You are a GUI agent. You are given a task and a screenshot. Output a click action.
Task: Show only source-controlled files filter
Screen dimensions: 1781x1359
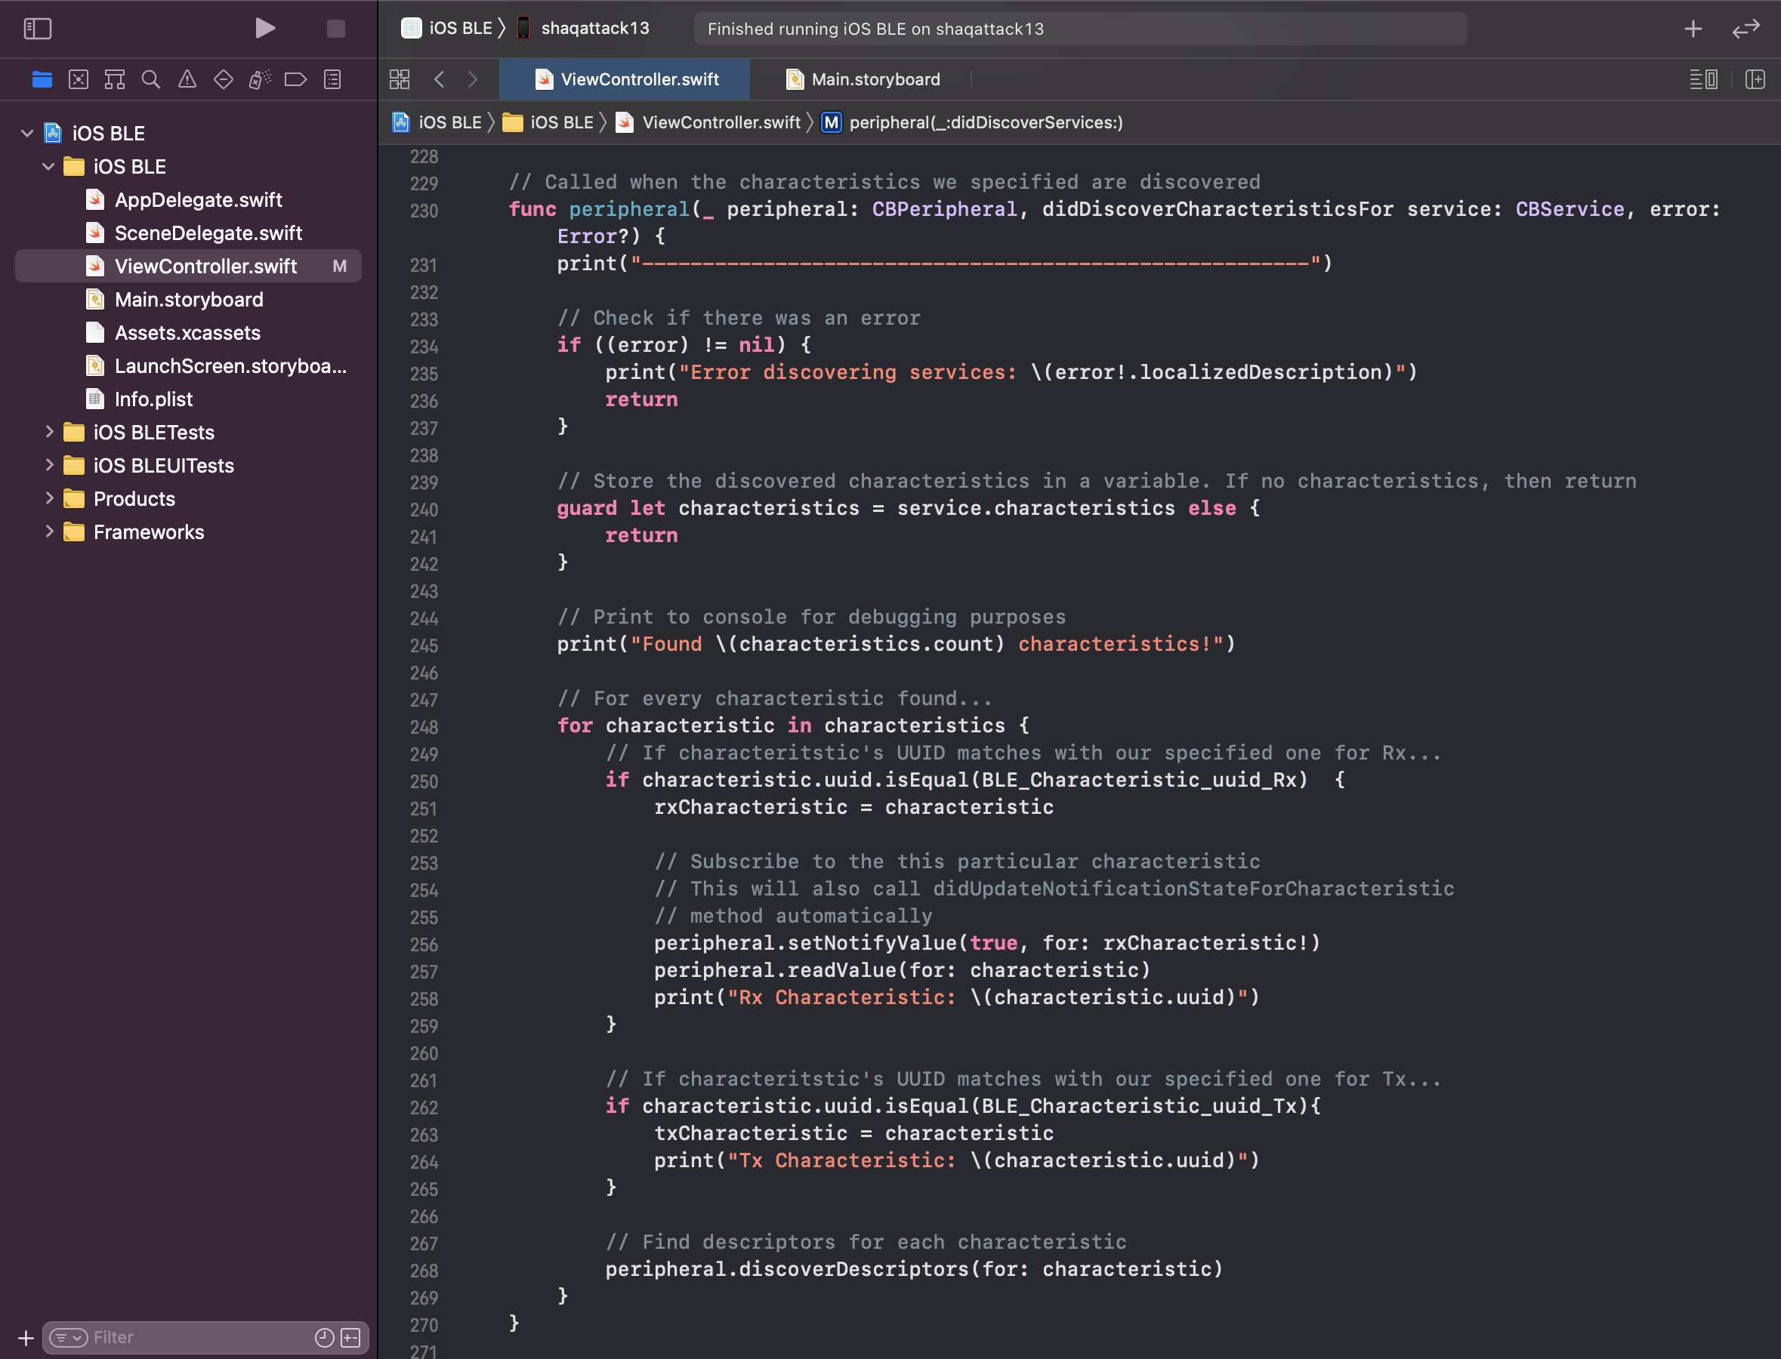point(350,1338)
